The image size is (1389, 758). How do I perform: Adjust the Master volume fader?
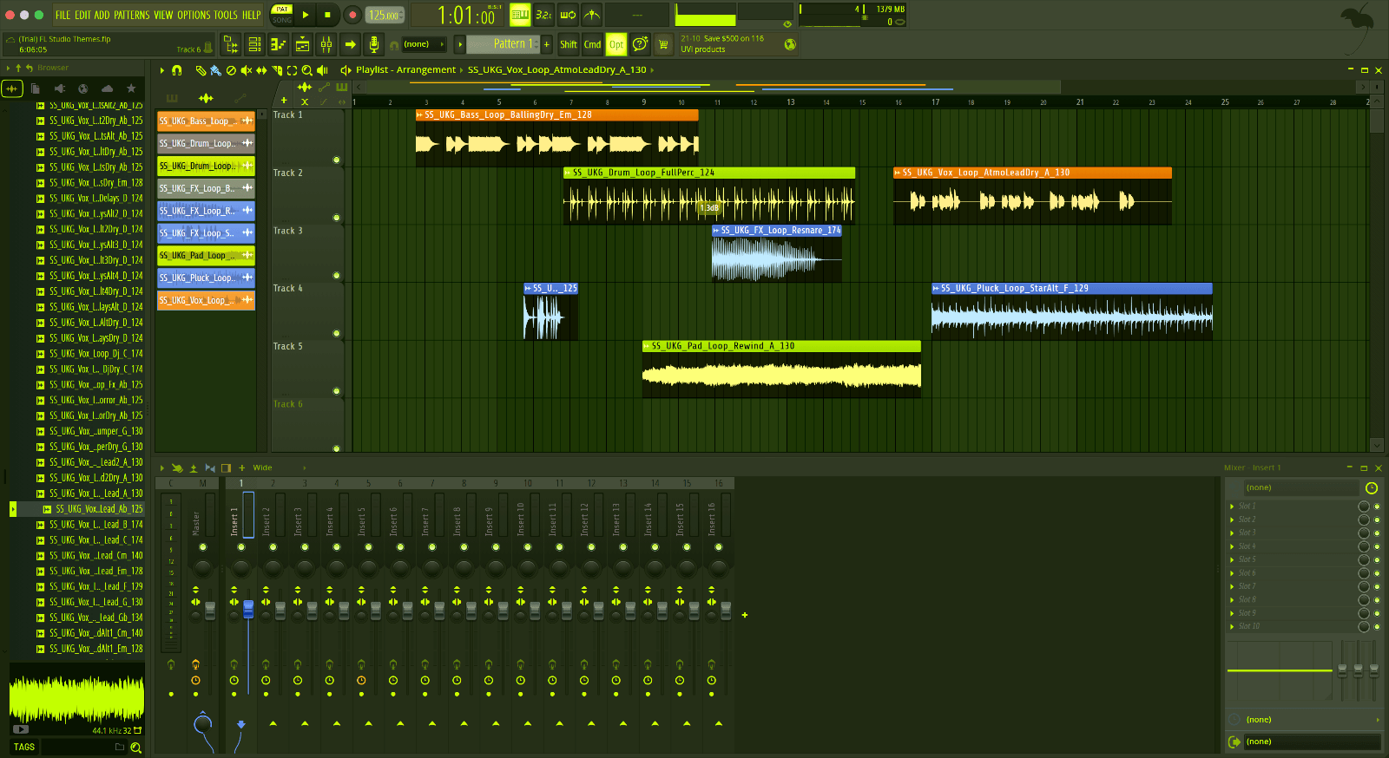click(209, 610)
